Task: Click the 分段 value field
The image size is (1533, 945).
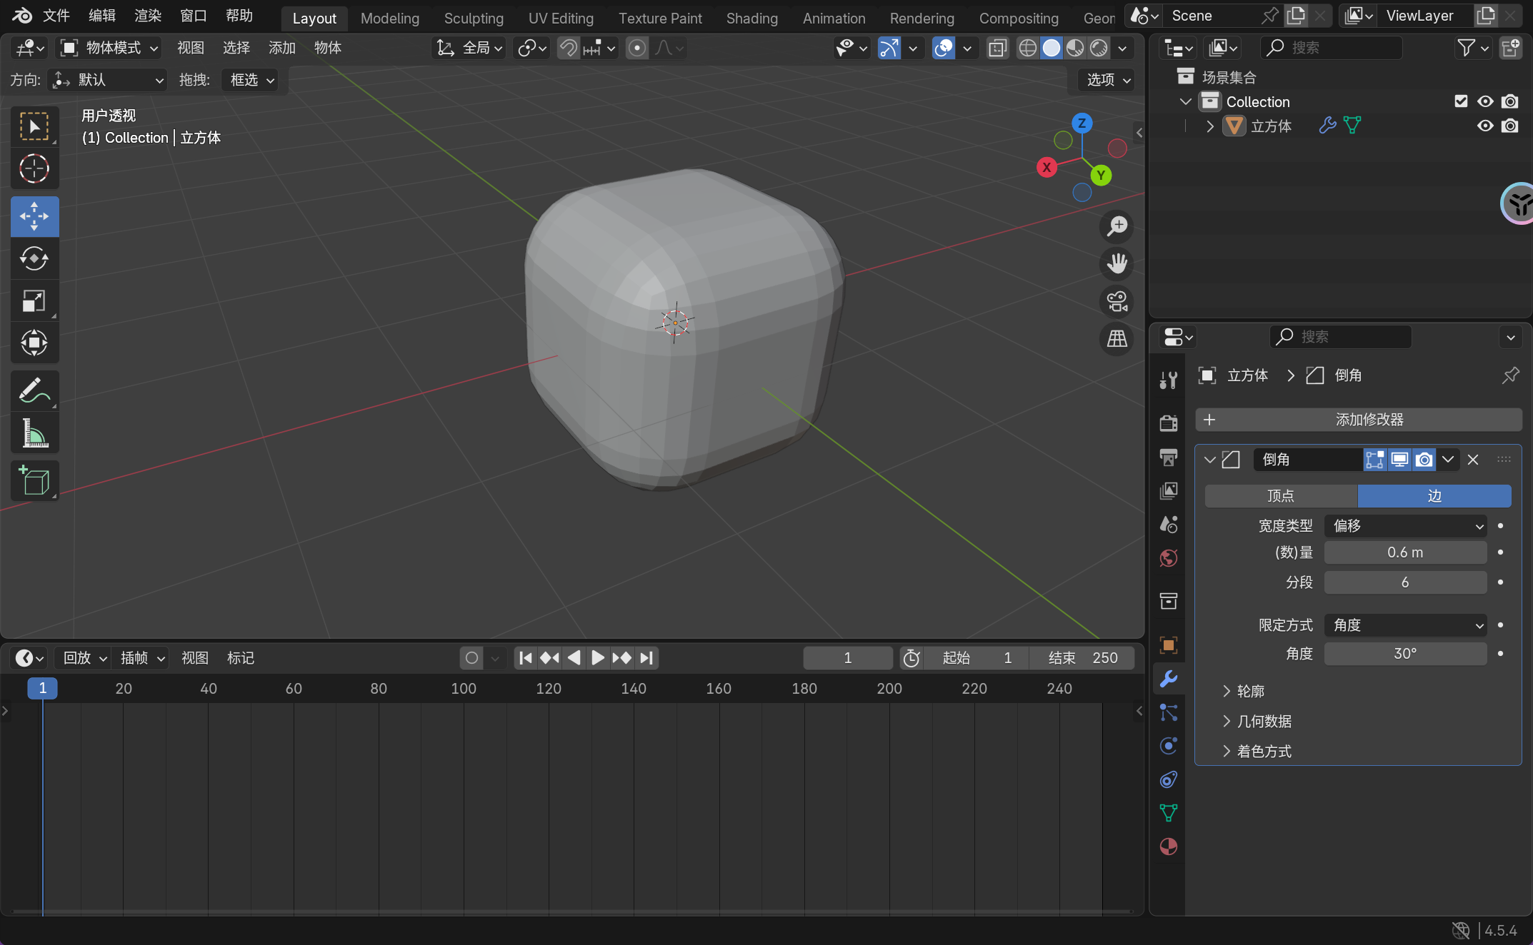Action: click(1404, 582)
